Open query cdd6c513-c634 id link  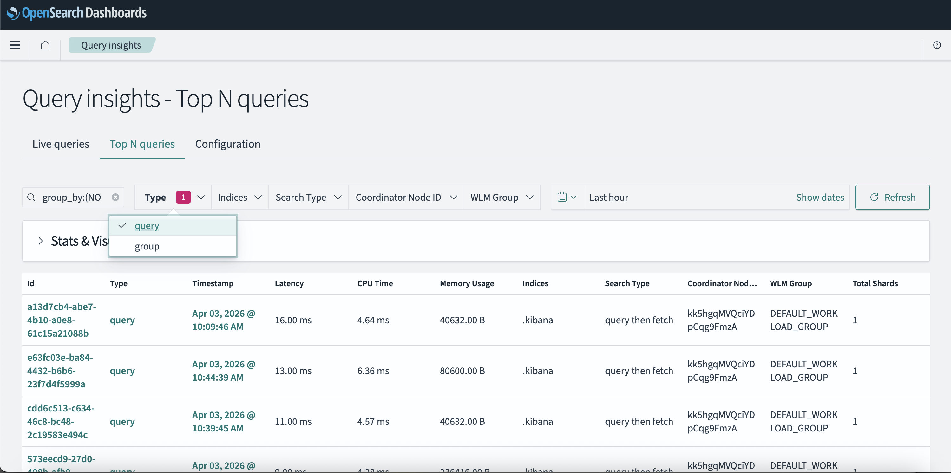tap(61, 421)
